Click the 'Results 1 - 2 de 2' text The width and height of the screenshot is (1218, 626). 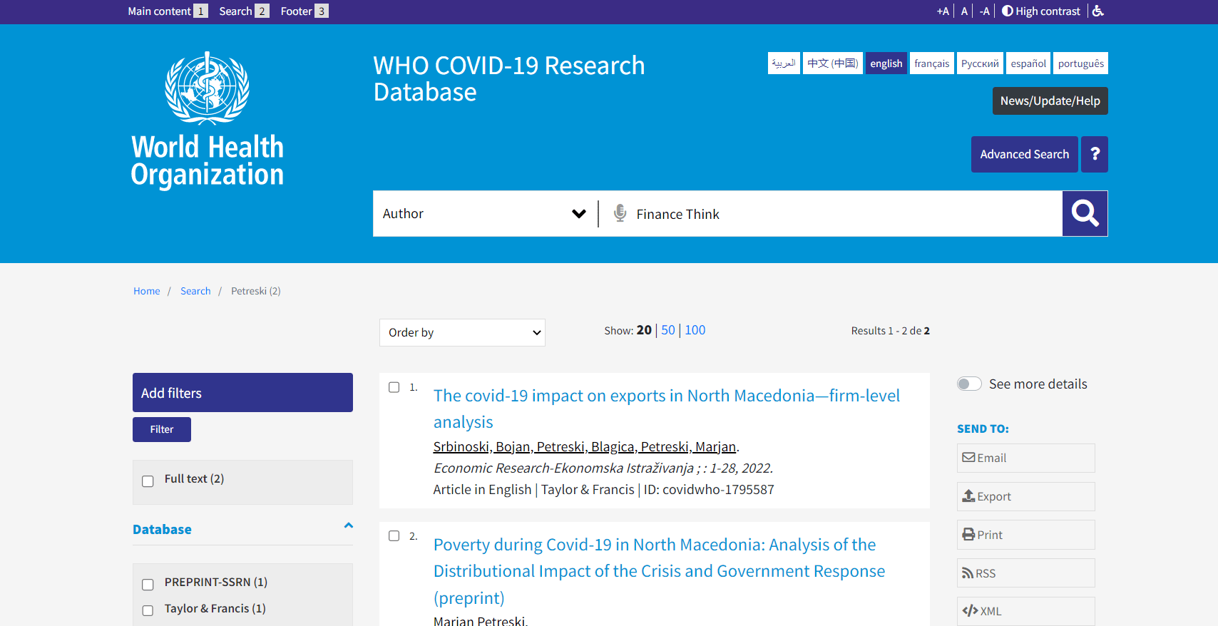(890, 331)
